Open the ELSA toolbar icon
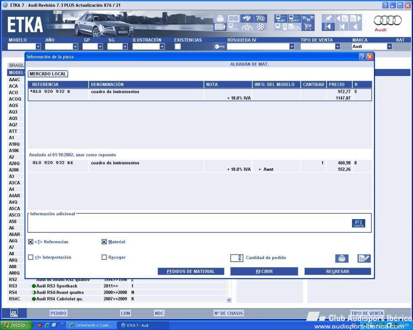 [x=281, y=18]
